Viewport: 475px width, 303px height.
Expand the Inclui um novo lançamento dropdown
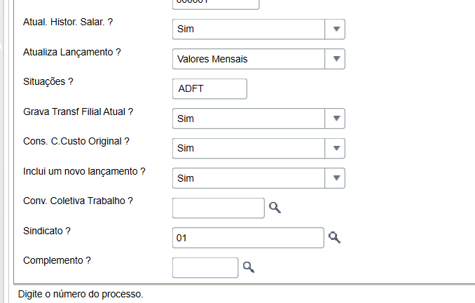[x=336, y=178]
